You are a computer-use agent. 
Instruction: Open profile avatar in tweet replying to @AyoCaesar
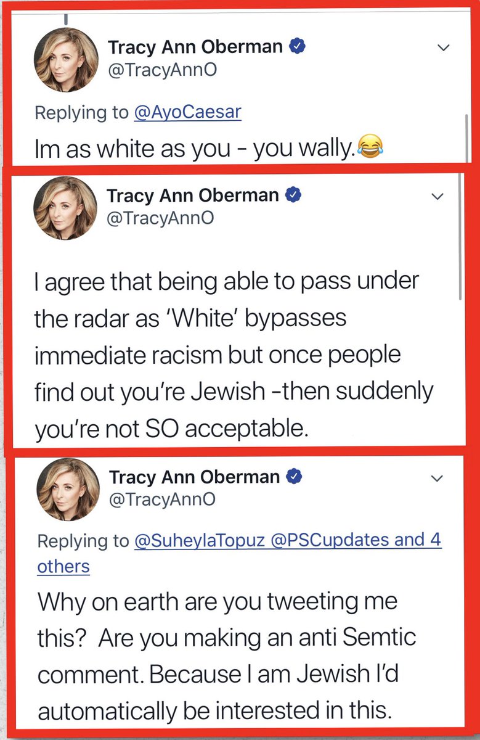coord(66,60)
